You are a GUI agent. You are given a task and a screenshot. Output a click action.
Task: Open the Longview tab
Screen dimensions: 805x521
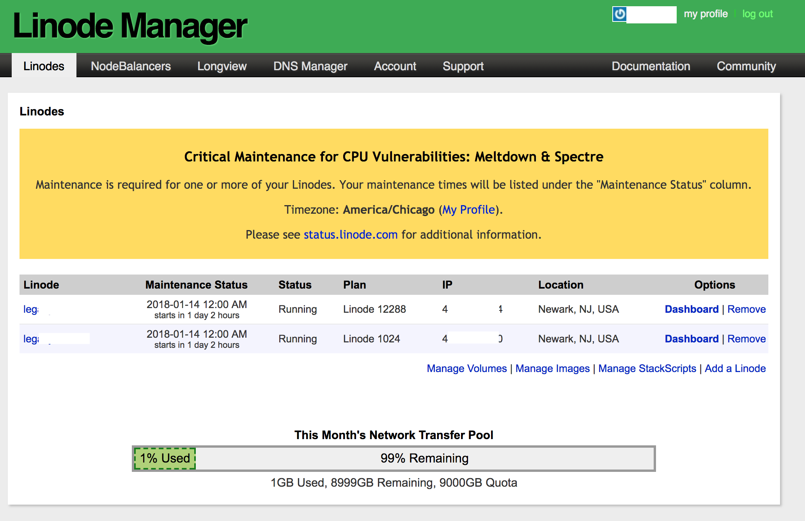coord(222,66)
